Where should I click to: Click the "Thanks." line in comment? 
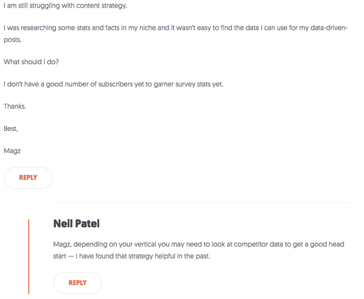15,106
